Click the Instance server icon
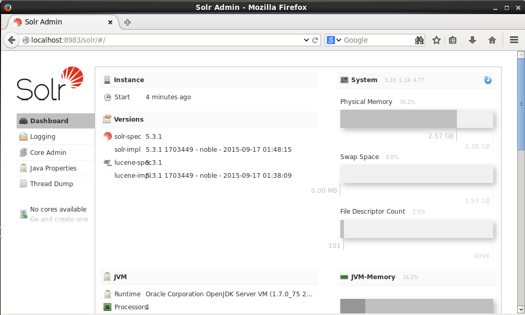Screen dimensions: 525x315 (107, 80)
